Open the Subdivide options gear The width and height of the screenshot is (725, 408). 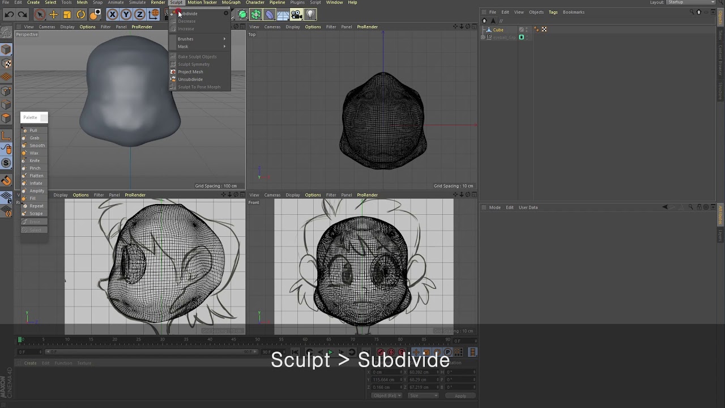226,14
